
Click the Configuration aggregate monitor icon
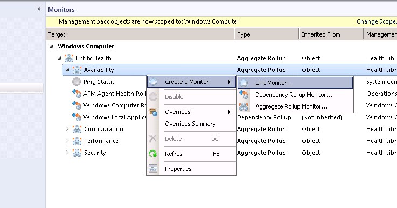pyautogui.click(x=77, y=129)
